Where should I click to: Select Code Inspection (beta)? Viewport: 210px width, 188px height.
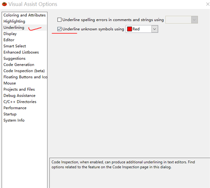tap(24, 71)
